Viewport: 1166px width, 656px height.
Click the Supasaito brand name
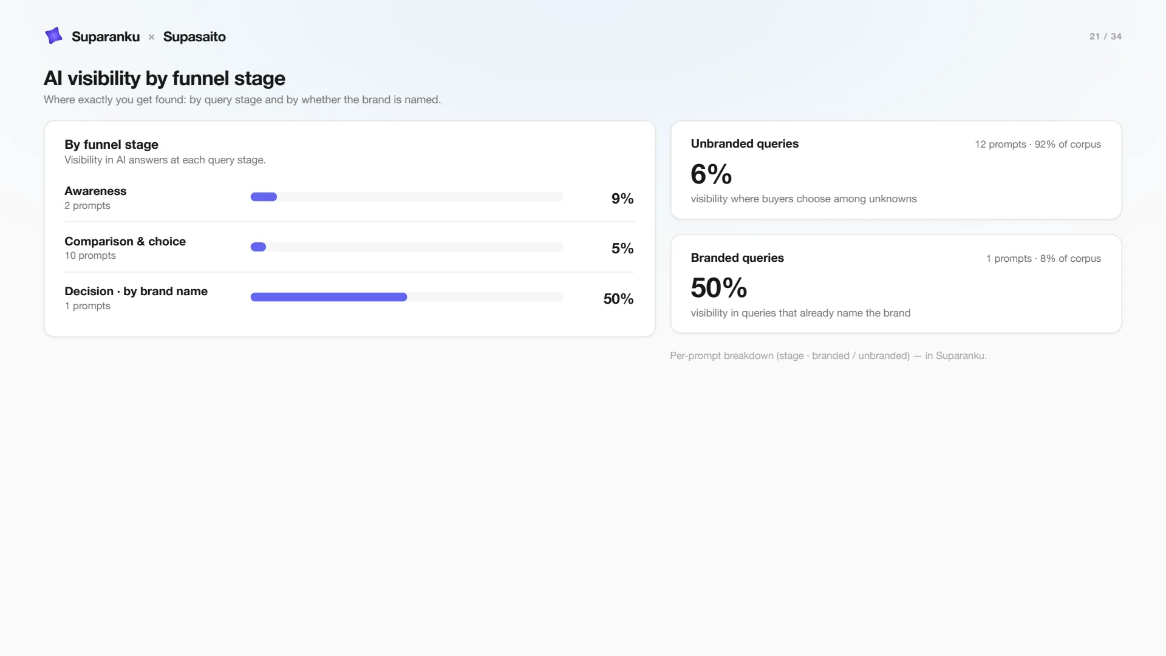pos(194,36)
